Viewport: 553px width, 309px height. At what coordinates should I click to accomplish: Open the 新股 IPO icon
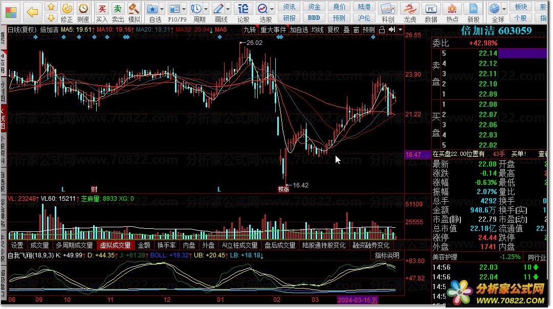click(473, 13)
